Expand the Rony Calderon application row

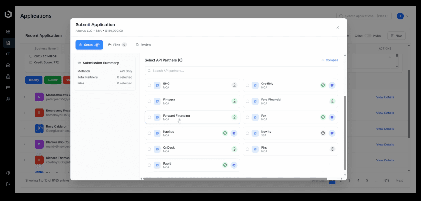point(25,128)
